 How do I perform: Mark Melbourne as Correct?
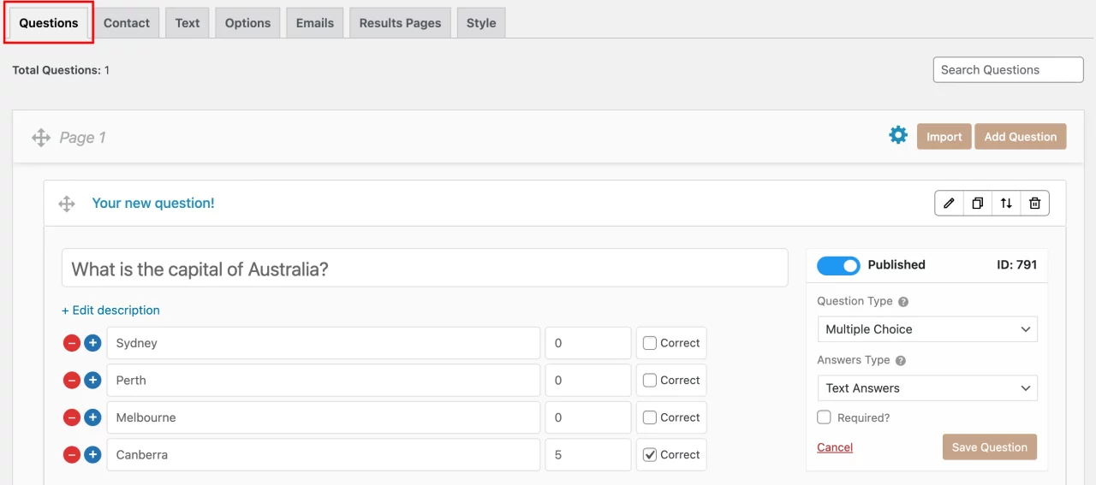[650, 417]
